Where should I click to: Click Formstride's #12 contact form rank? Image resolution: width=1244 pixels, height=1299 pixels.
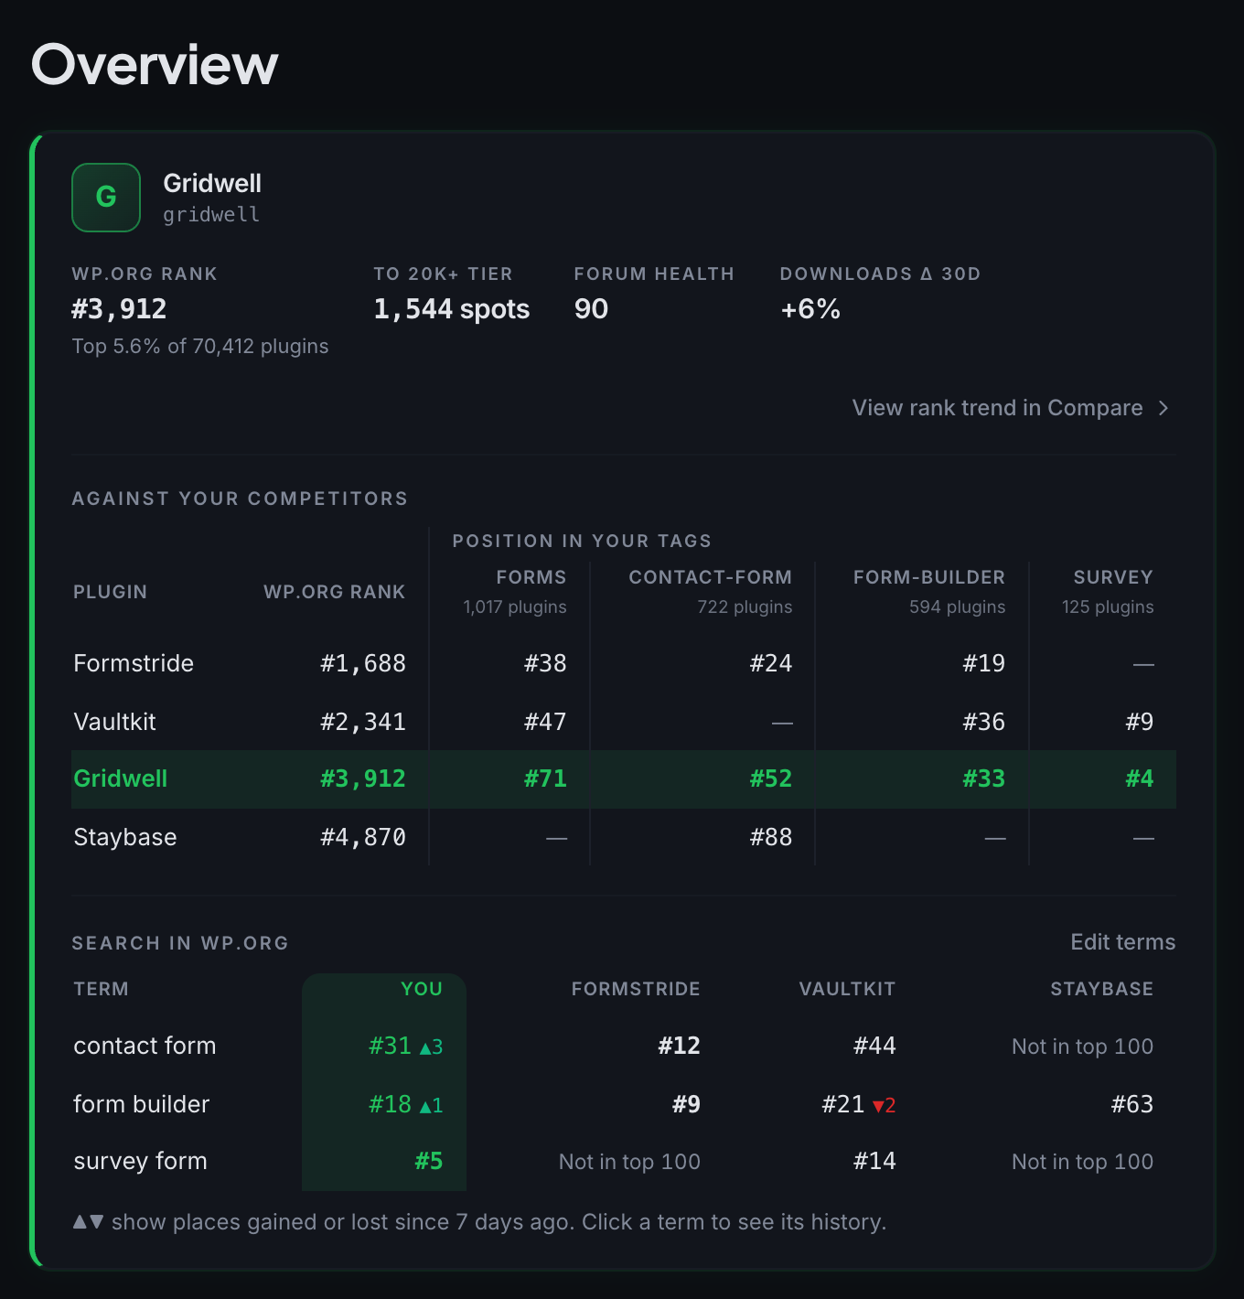click(679, 1046)
